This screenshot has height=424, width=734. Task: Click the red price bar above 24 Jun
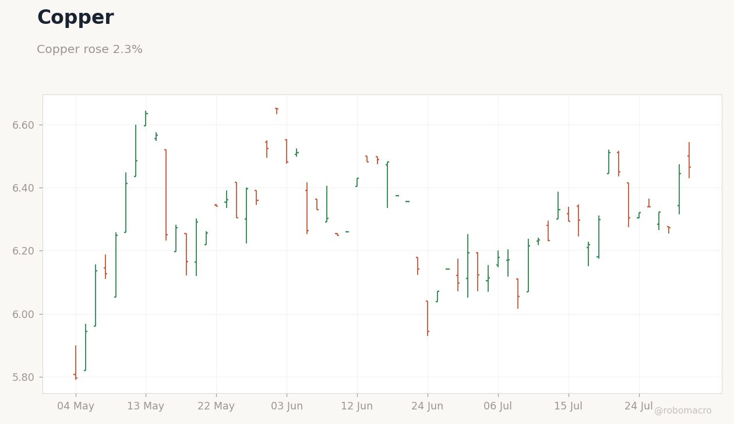click(x=428, y=318)
